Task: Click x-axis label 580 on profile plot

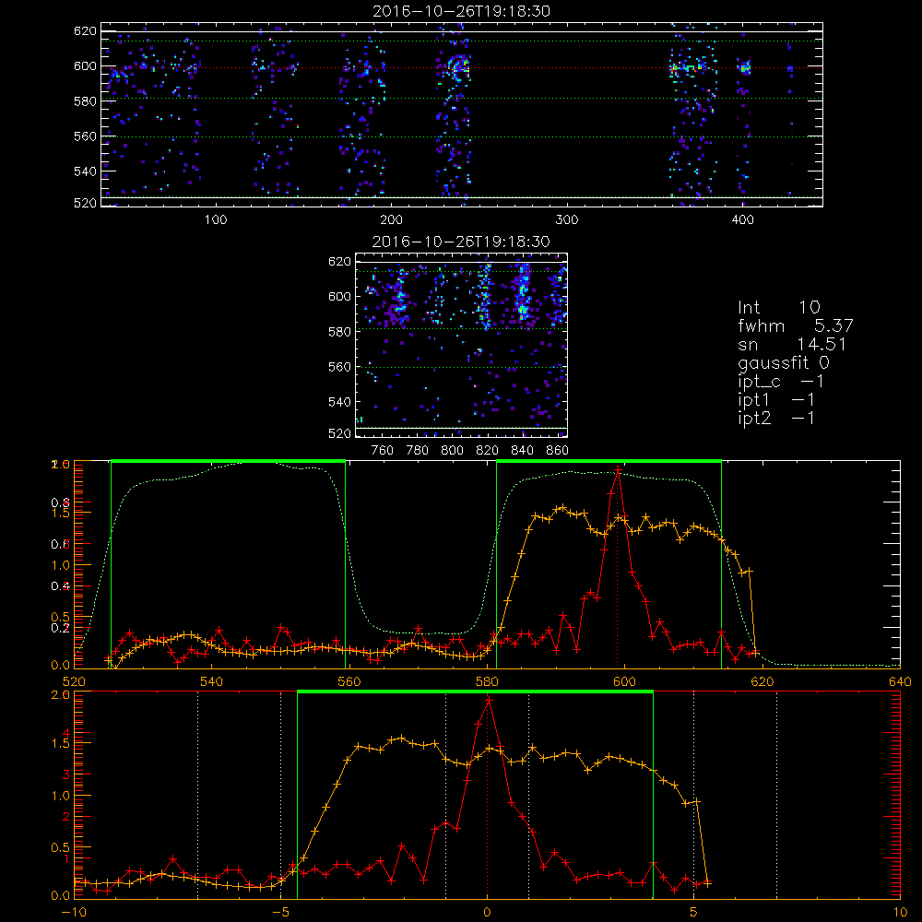Action: coord(487,682)
